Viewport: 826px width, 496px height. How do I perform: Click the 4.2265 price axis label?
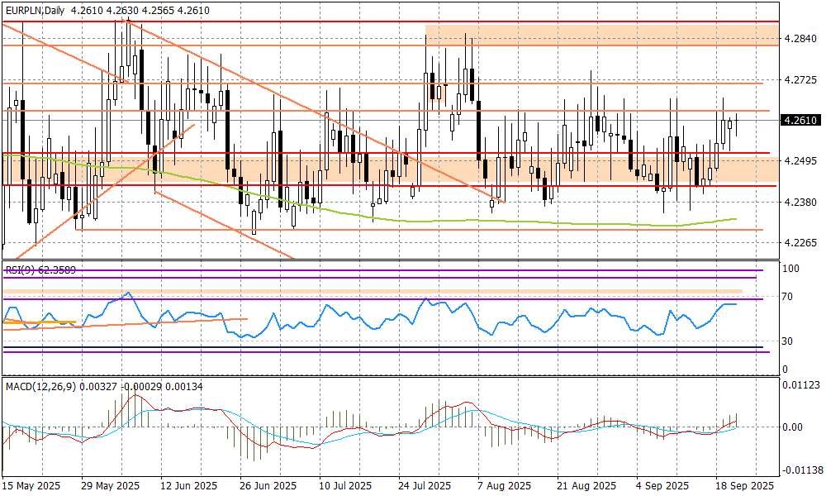[800, 243]
